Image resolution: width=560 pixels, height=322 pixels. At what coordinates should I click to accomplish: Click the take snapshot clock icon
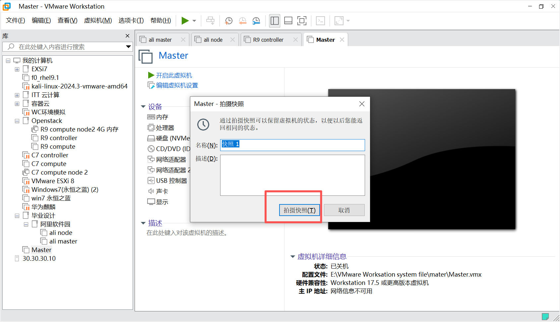229,21
